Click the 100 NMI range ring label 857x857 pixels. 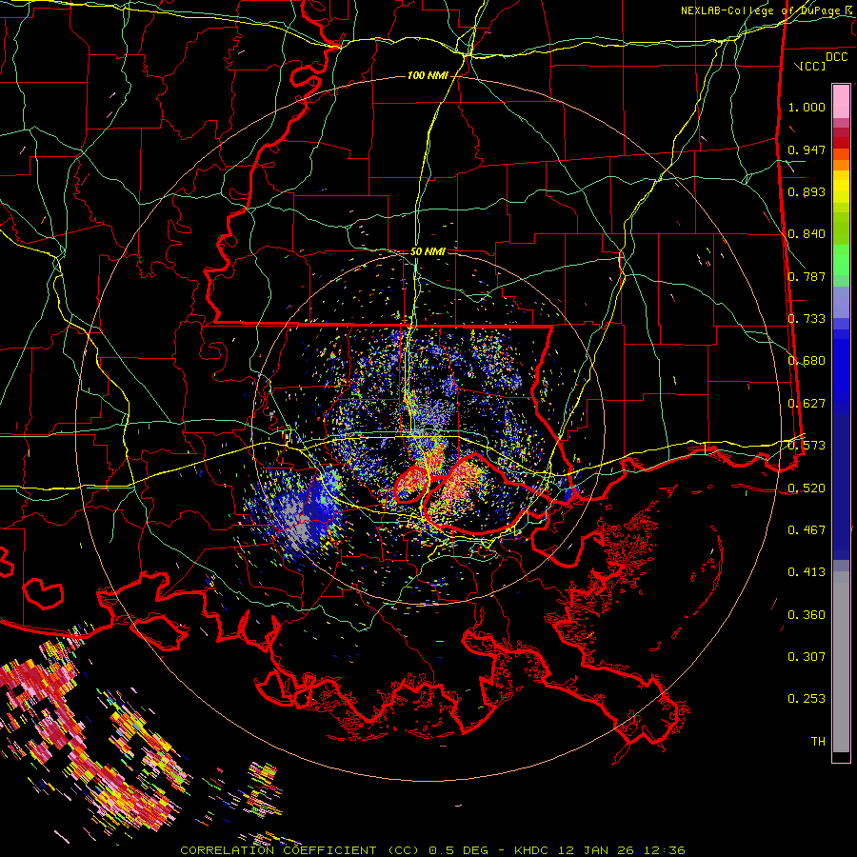(427, 75)
